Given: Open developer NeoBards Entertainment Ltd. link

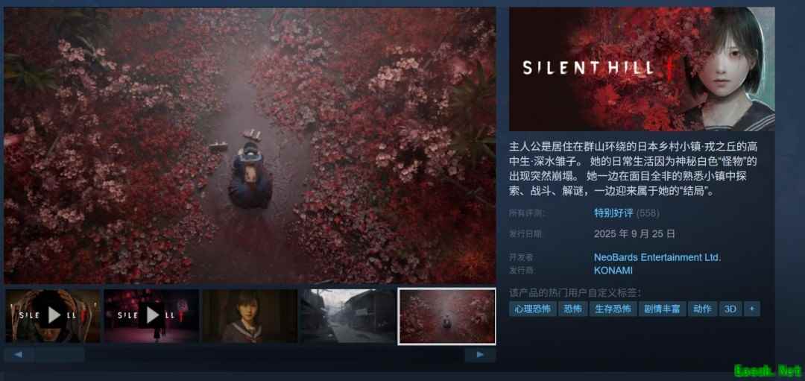Looking at the screenshot, I should (657, 257).
